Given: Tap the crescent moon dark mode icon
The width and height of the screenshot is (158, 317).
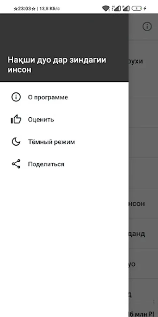Looking at the screenshot, I should pos(16,142).
